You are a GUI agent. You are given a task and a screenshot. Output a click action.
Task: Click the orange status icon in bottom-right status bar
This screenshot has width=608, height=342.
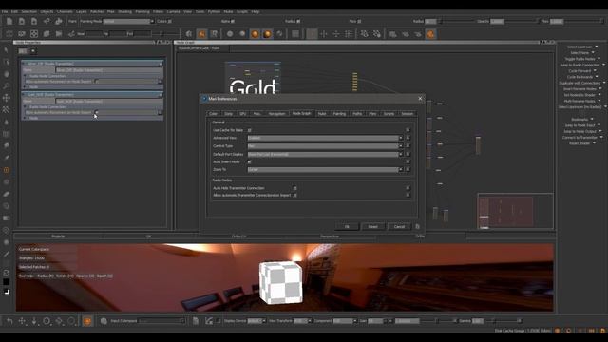(558, 331)
